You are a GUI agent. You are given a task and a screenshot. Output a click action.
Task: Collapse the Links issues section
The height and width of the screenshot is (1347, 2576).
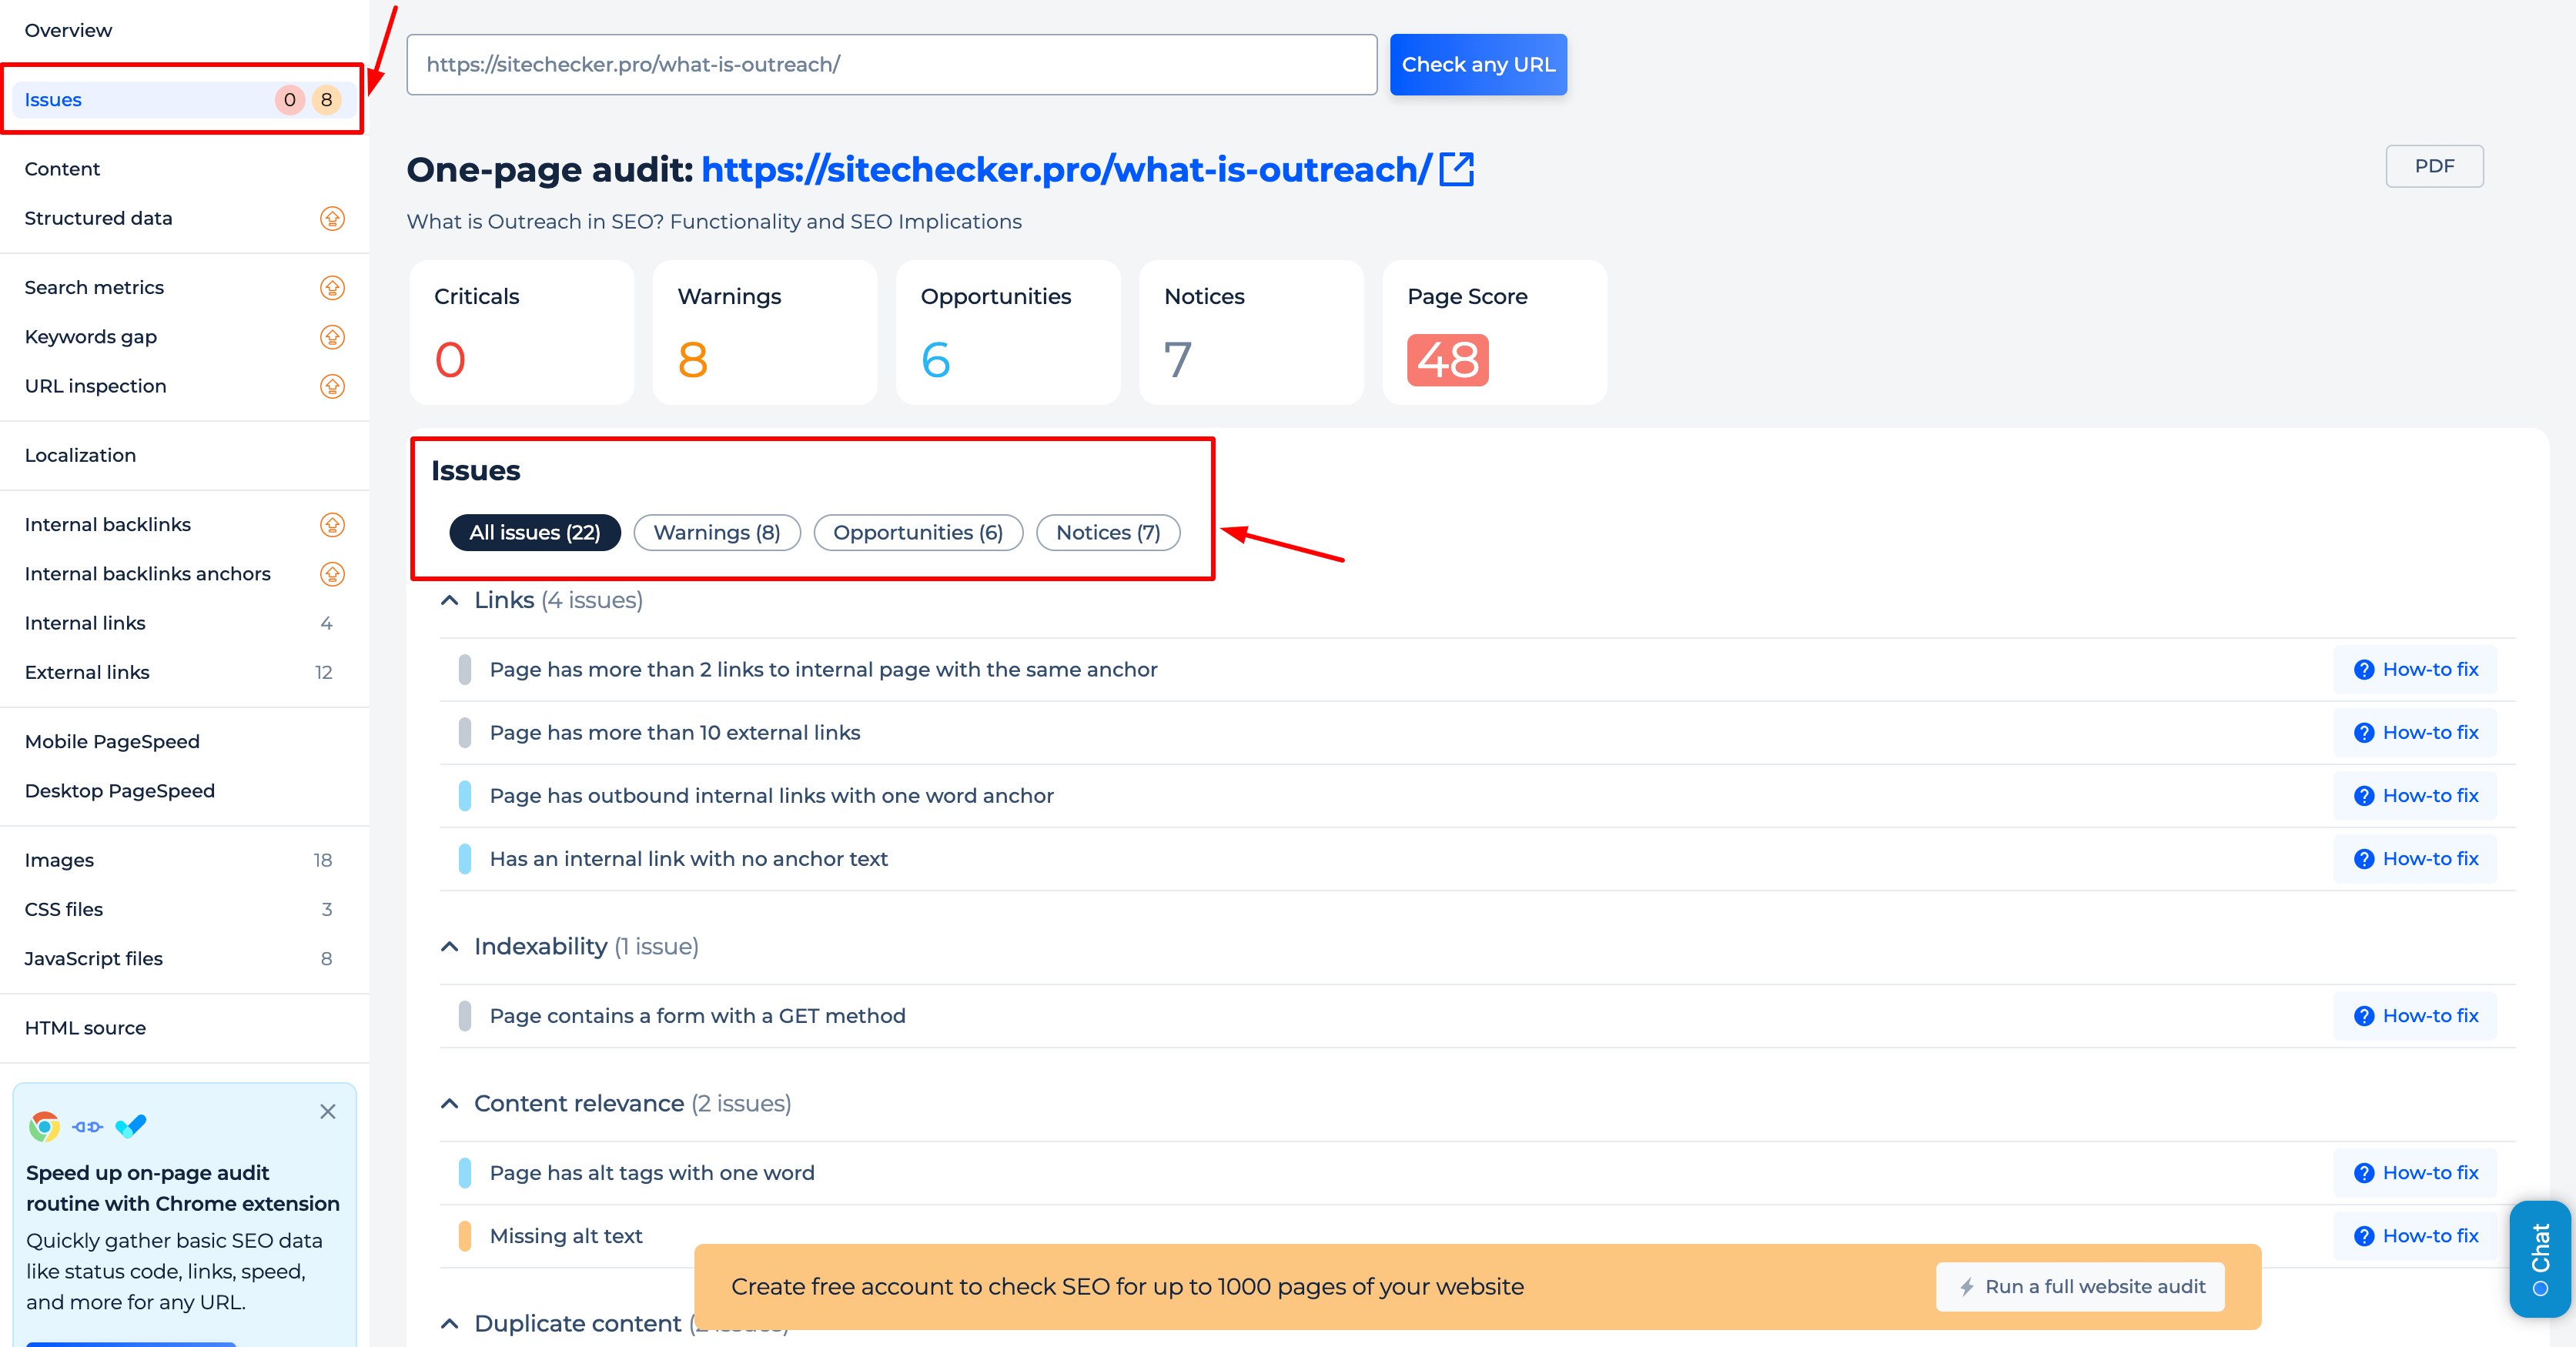(x=450, y=600)
